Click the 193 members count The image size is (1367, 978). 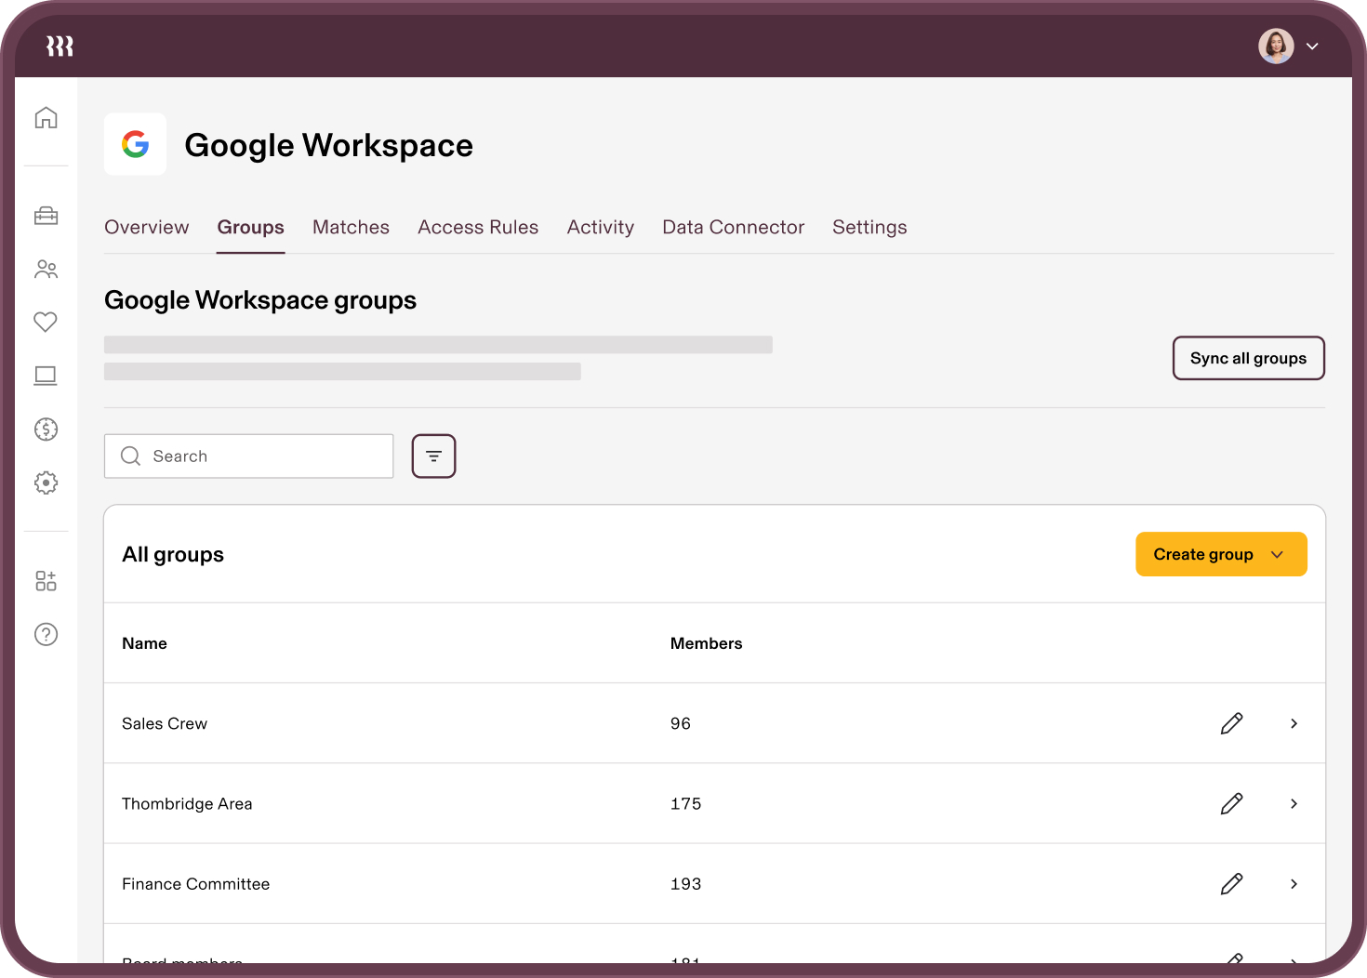[686, 883]
